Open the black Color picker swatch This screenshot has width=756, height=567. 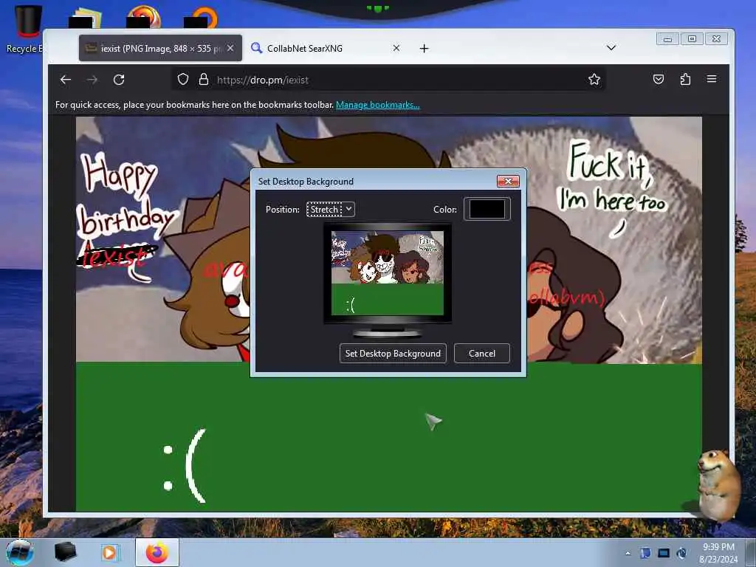tap(487, 209)
